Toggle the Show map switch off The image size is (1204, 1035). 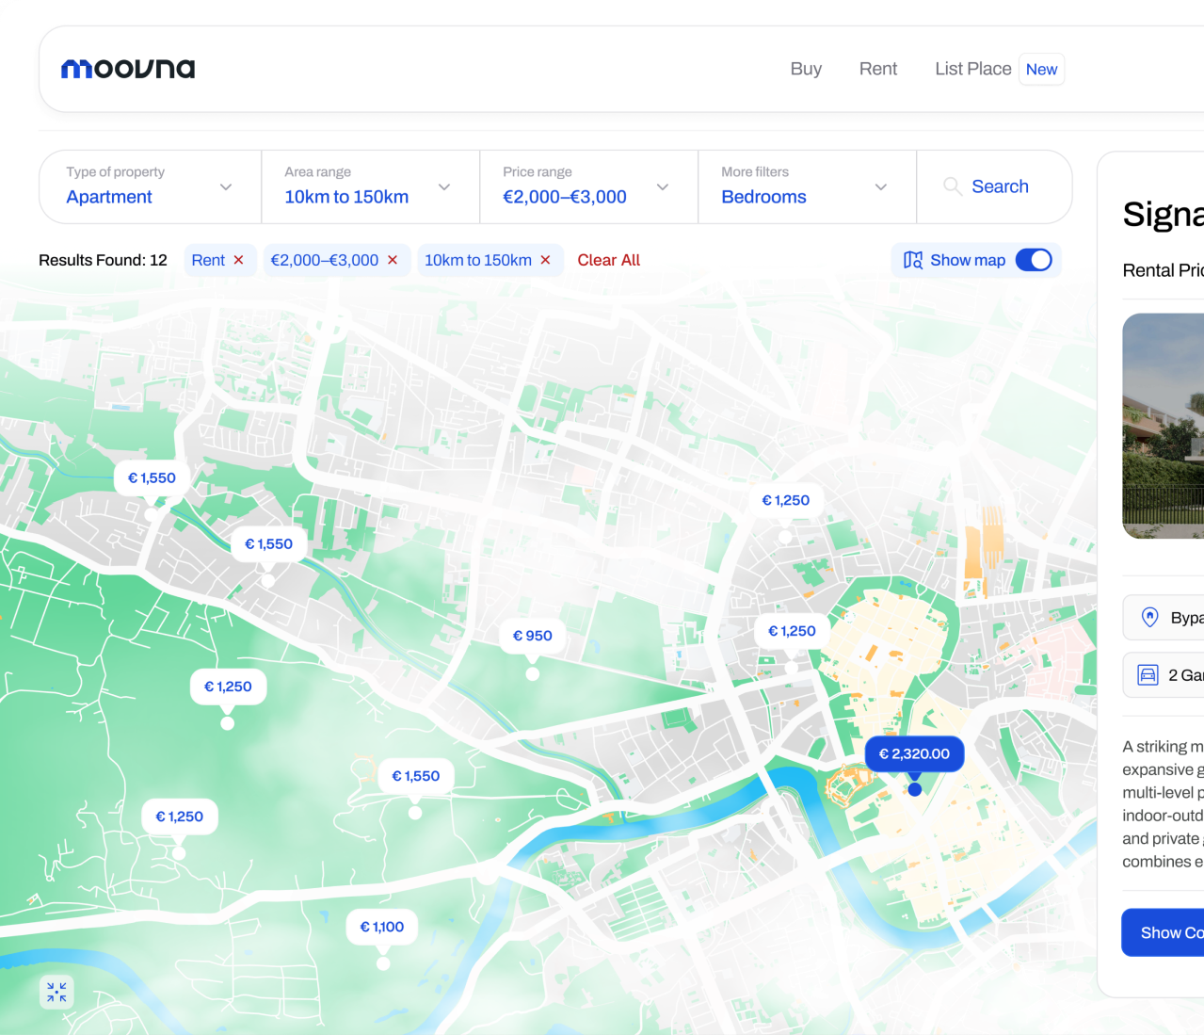[x=1034, y=260]
